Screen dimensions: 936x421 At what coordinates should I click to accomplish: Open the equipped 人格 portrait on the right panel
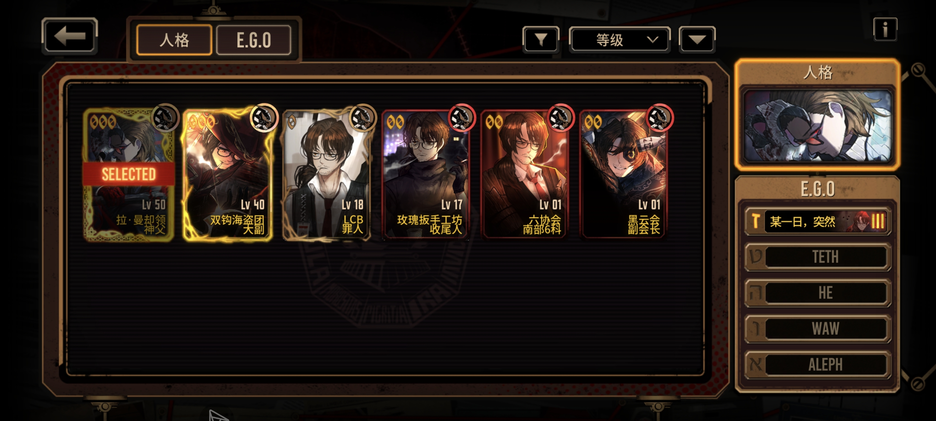coord(818,126)
